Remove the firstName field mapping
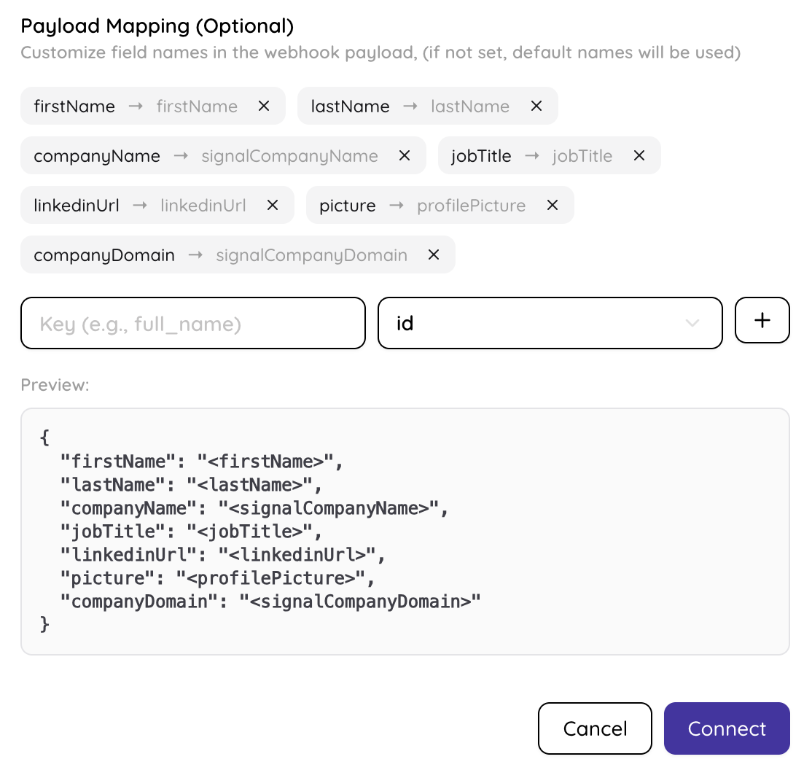 [x=263, y=106]
